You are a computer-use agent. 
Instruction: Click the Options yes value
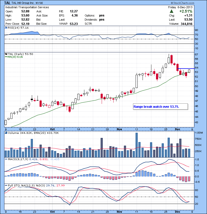click(x=102, y=15)
